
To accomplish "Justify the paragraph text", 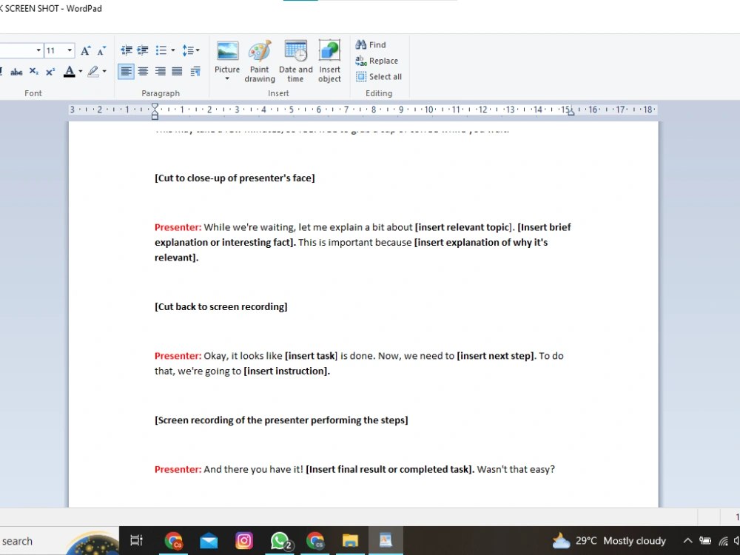I will [x=178, y=72].
